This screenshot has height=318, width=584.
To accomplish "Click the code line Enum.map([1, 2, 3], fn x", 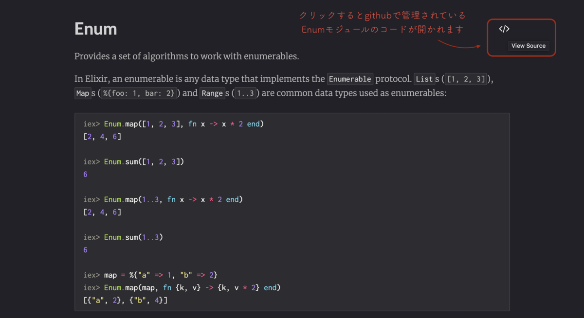I will [x=174, y=124].
